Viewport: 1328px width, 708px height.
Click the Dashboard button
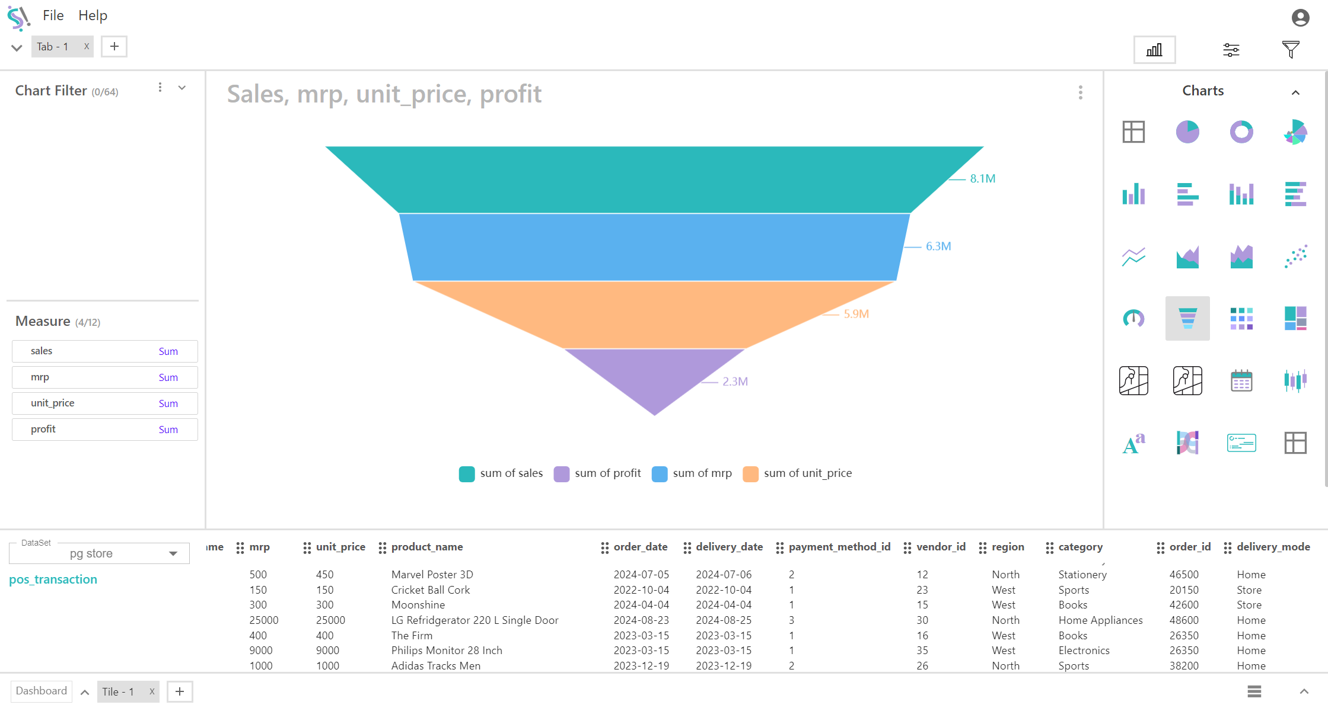tap(42, 691)
